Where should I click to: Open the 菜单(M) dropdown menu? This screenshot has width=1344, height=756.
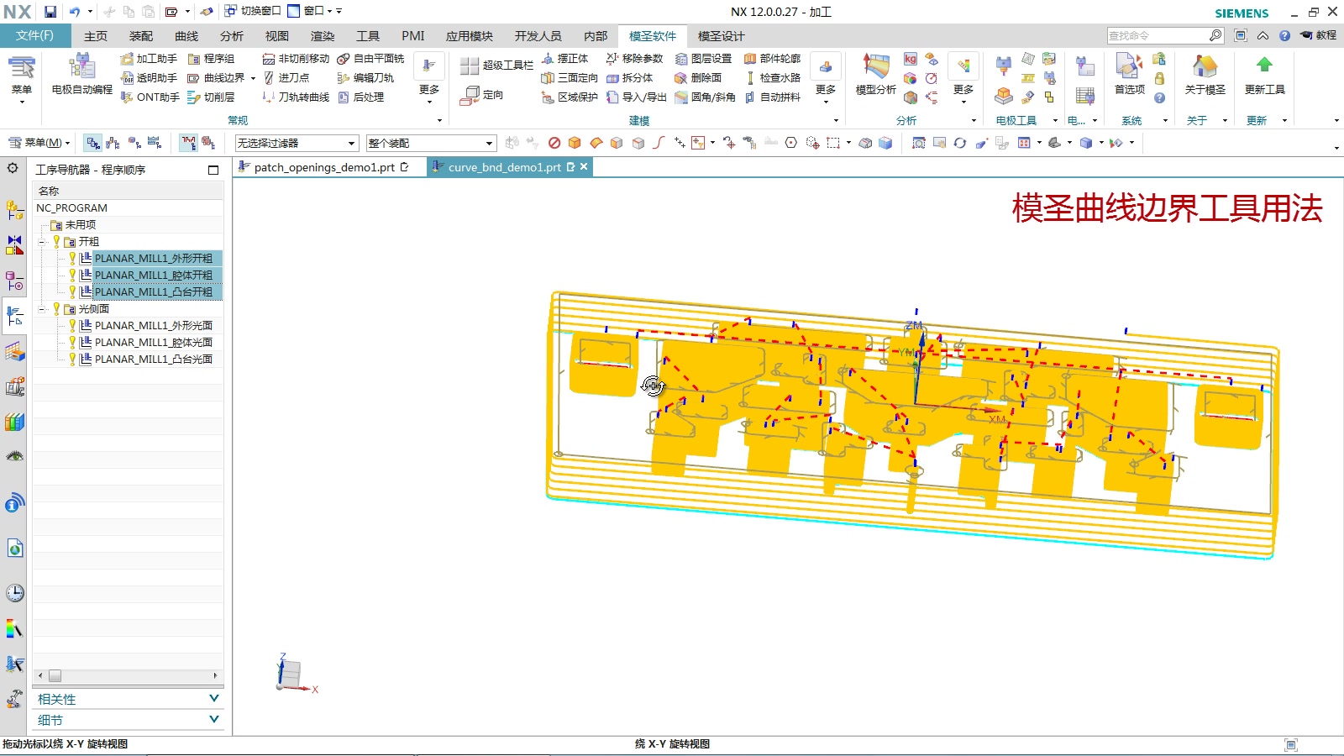39,143
